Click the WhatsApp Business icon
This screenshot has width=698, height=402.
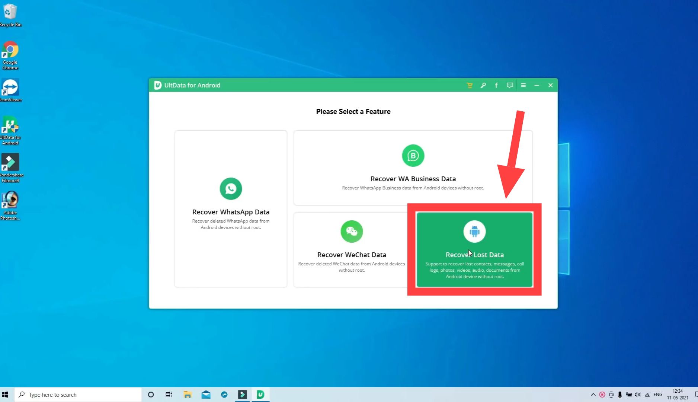coord(413,156)
